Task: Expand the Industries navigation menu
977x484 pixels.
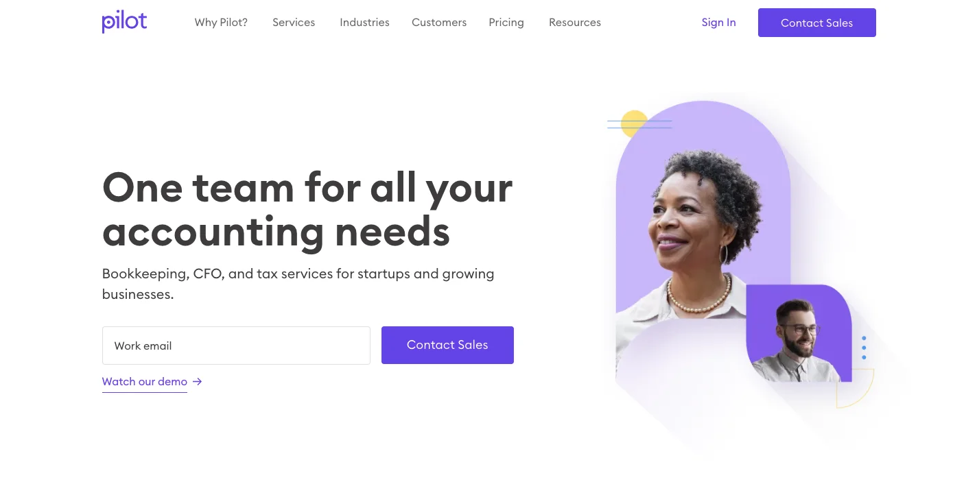Action: tap(364, 23)
